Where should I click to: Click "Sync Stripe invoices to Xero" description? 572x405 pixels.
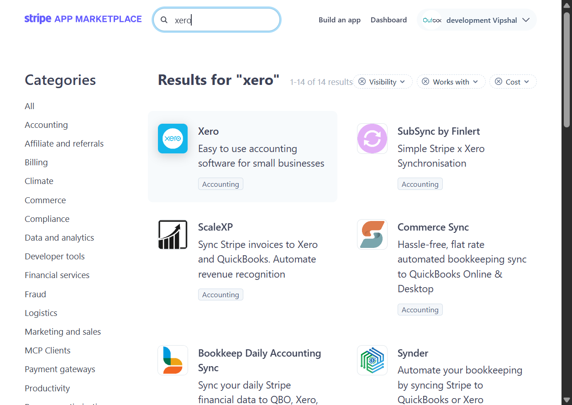pyautogui.click(x=258, y=259)
